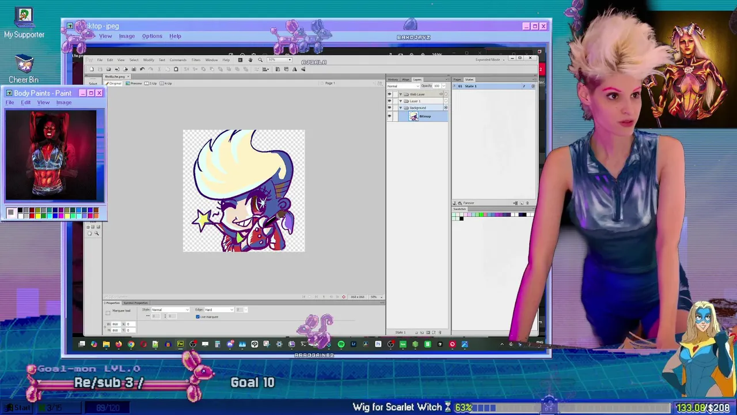737x415 pixels.
Task: Select the State 1 row in States panel
Action: coord(494,86)
